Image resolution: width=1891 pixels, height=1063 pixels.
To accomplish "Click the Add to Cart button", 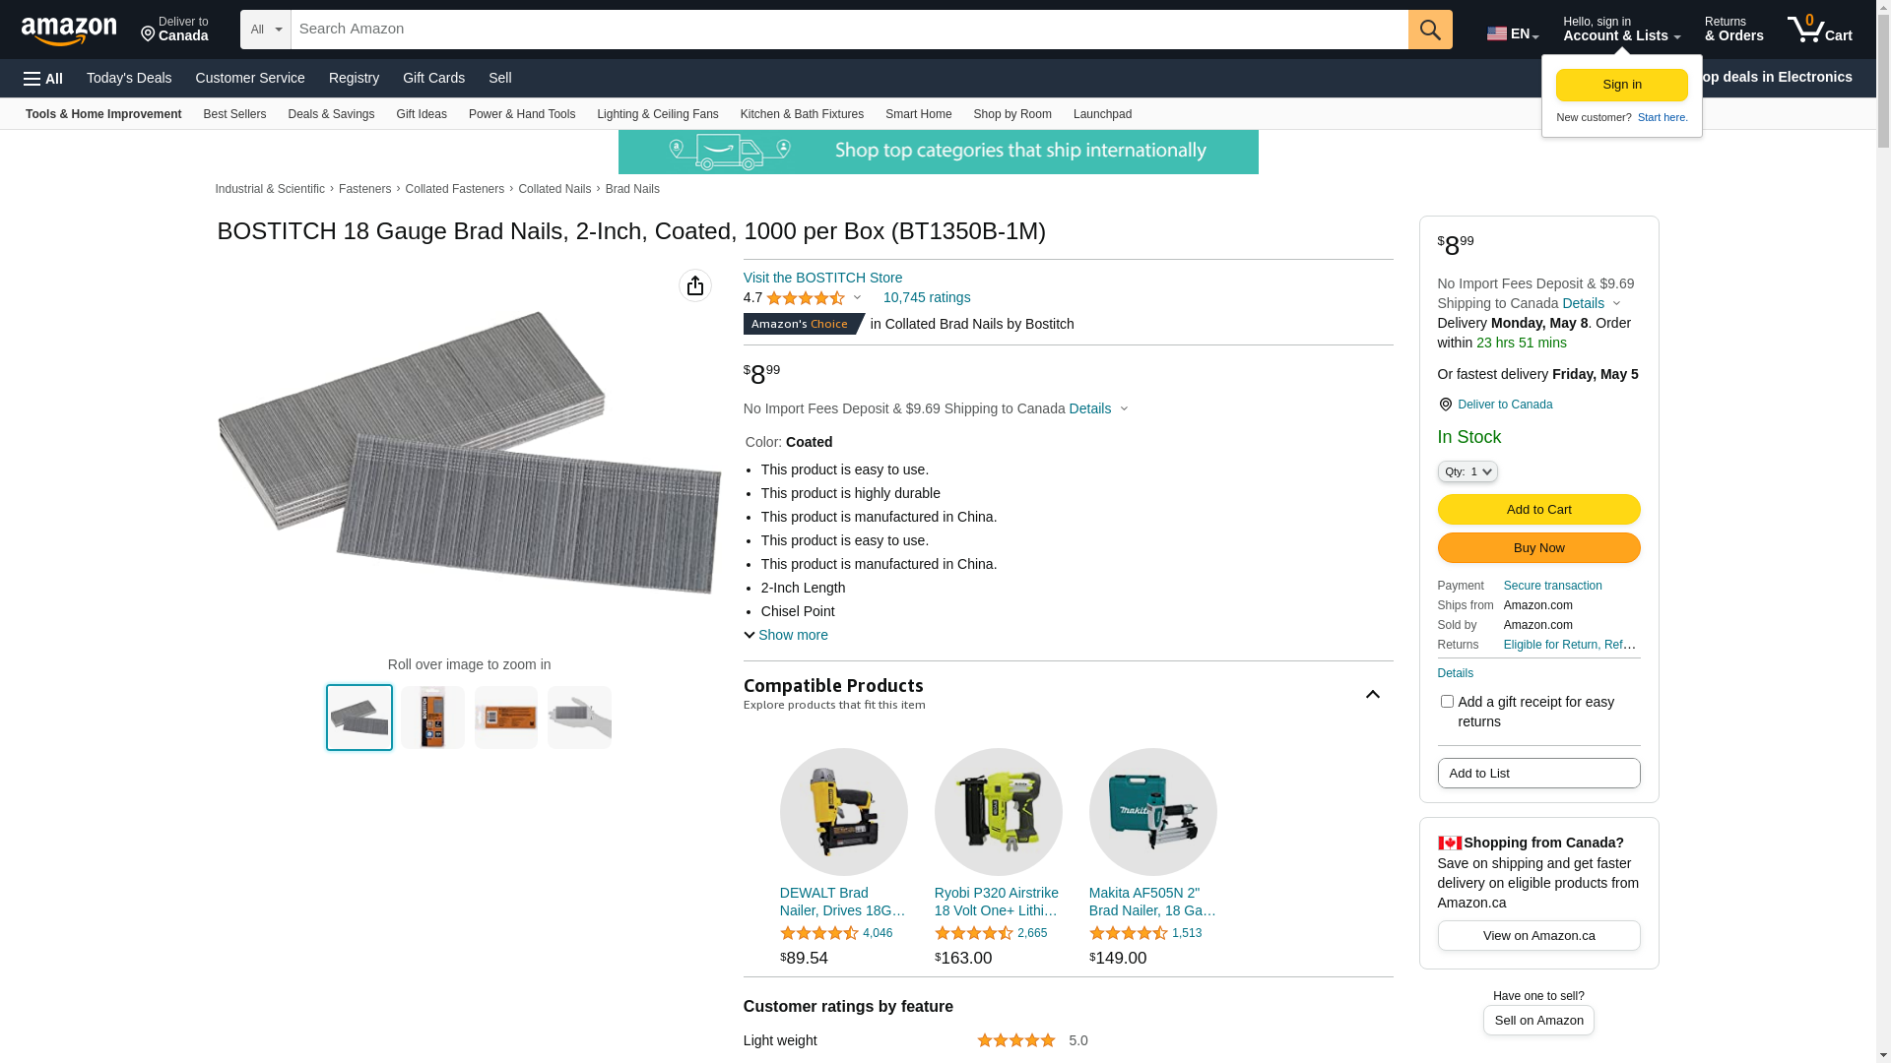I will pyautogui.click(x=1538, y=509).
